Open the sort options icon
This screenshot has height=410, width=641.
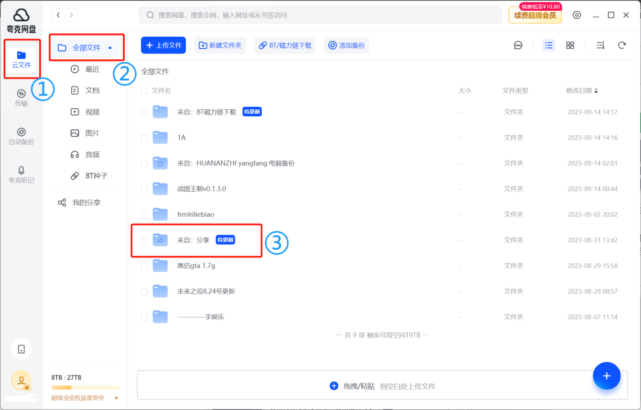tap(599, 45)
